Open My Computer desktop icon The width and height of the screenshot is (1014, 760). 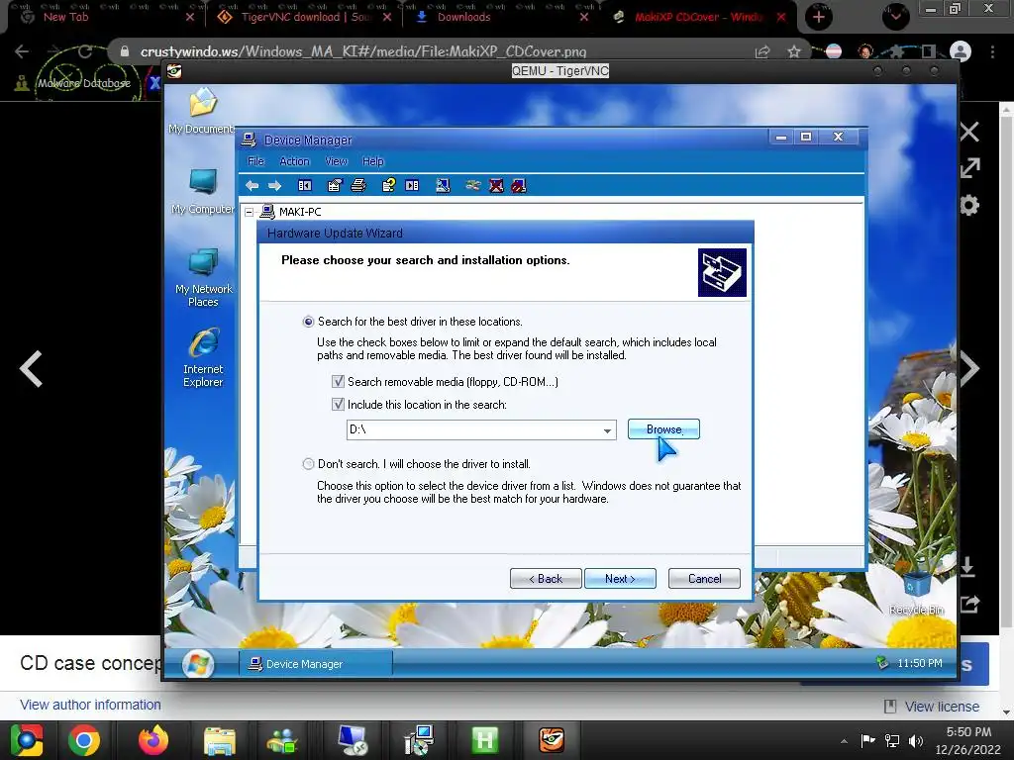coord(203,191)
